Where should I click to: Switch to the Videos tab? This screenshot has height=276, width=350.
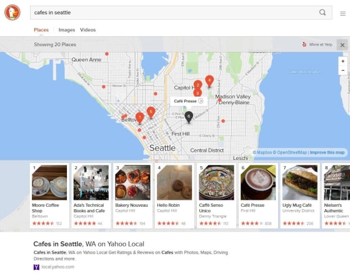coord(88,30)
